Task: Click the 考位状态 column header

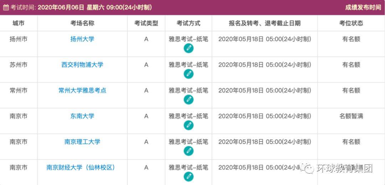Action: point(351,23)
